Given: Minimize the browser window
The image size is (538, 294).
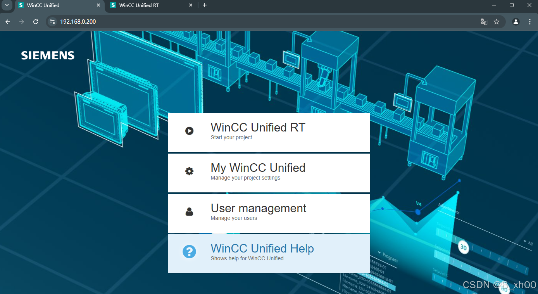Looking at the screenshot, I should coord(494,5).
